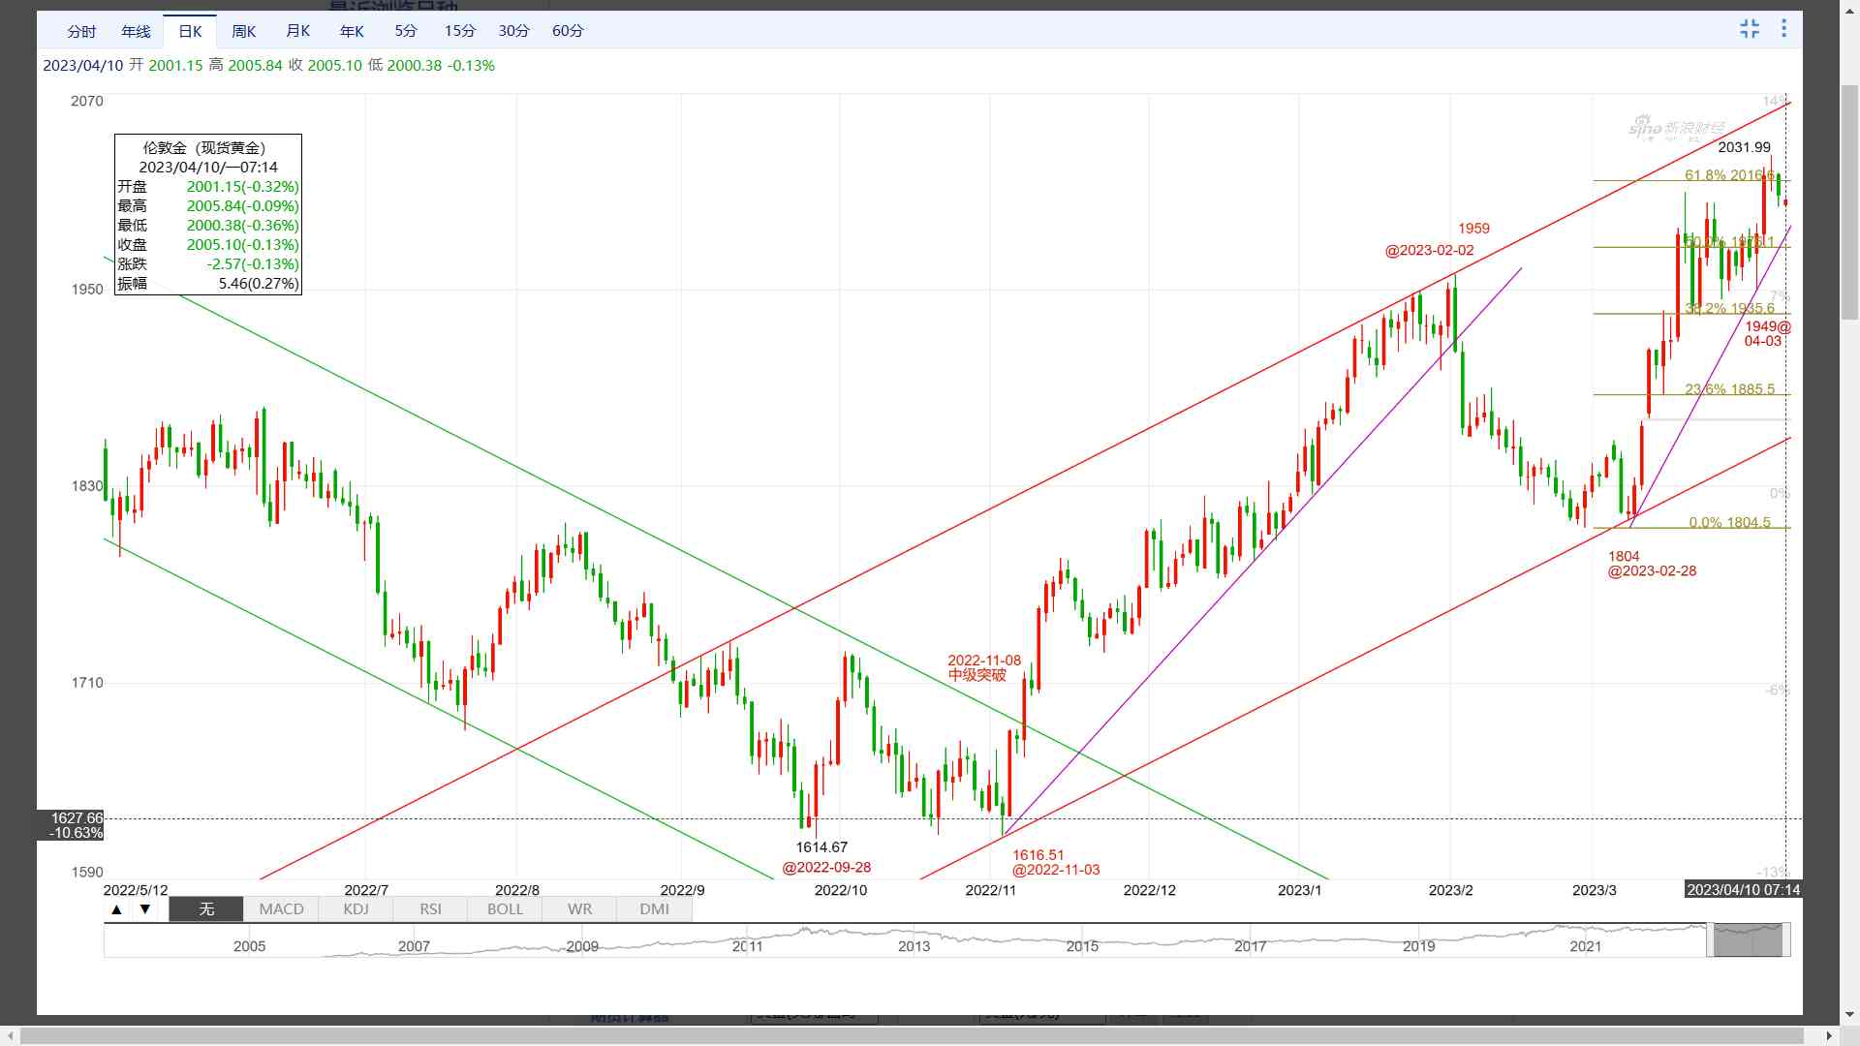This screenshot has width=1860, height=1046.
Task: Click the up triangle arrow above indicators
Action: point(117,909)
